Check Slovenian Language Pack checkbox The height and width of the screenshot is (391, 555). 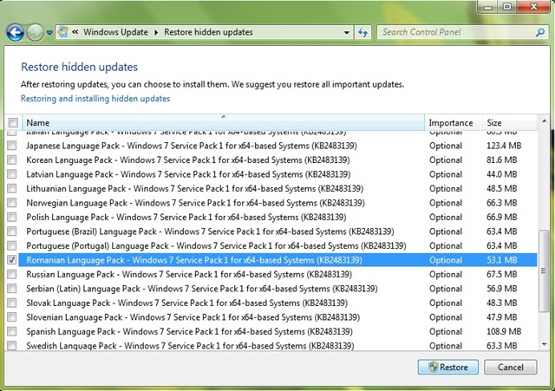(x=12, y=317)
